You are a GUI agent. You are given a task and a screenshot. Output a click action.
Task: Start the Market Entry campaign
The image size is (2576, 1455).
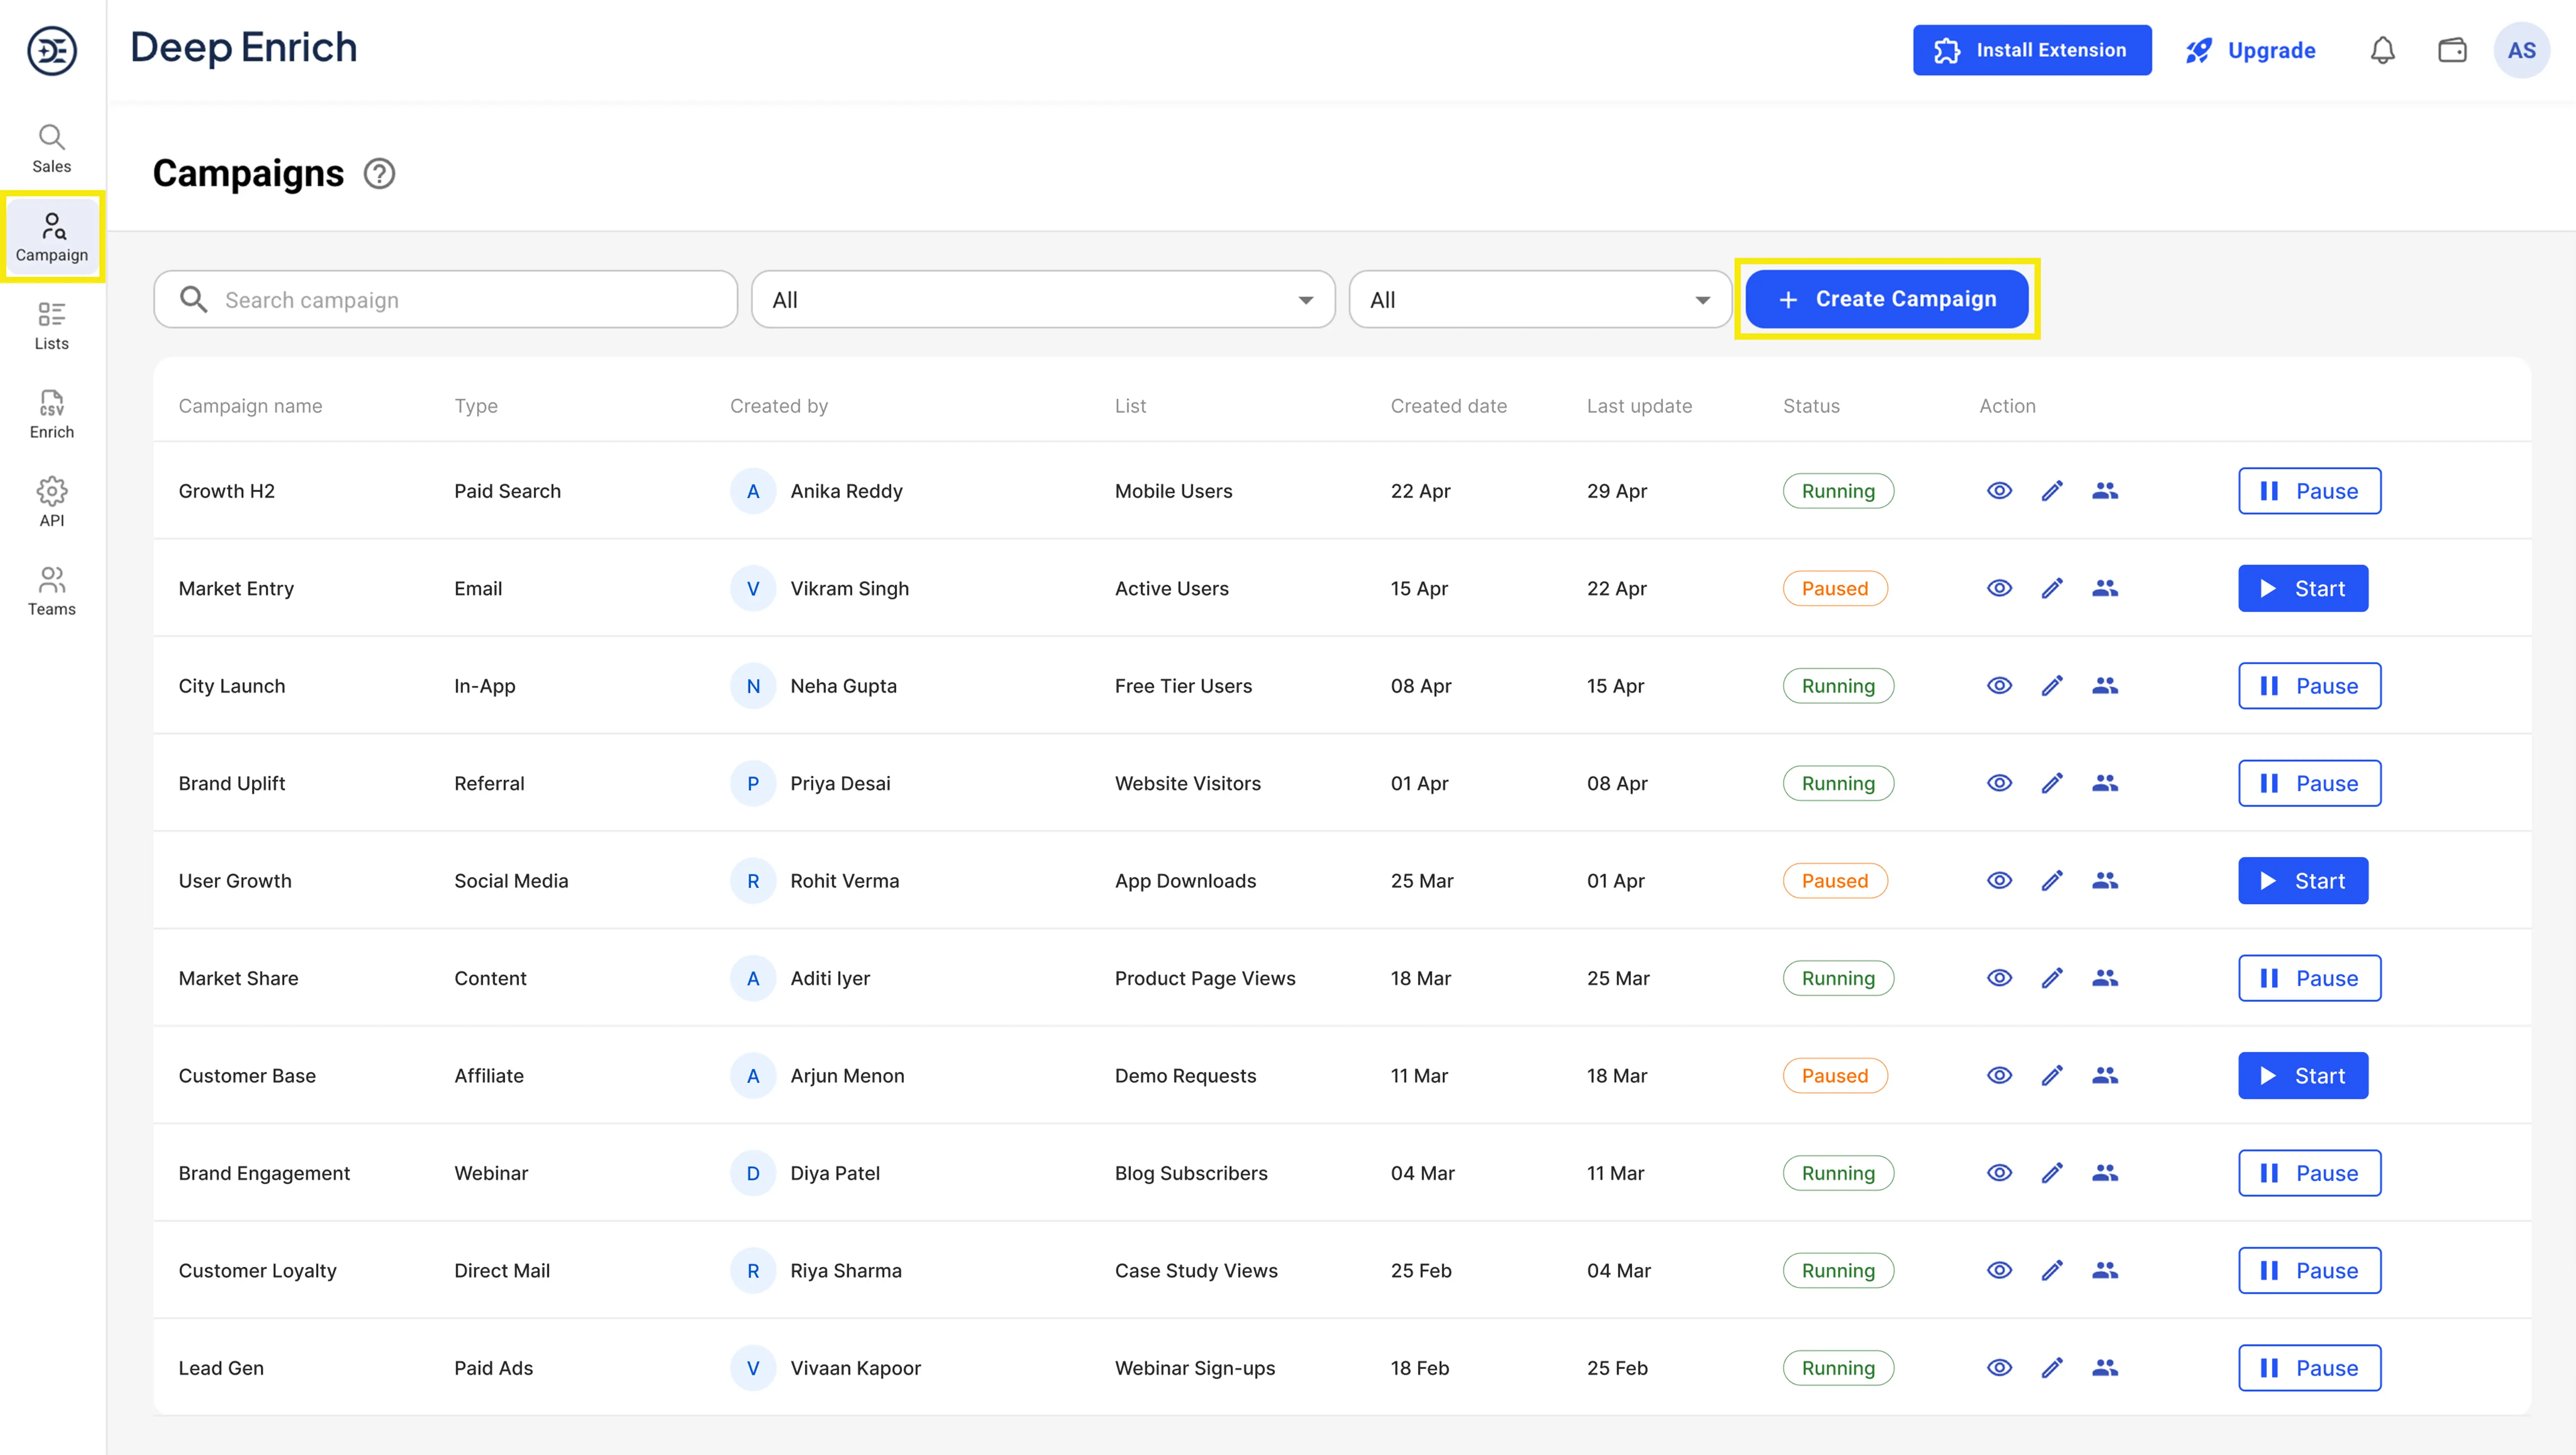[x=2302, y=589]
